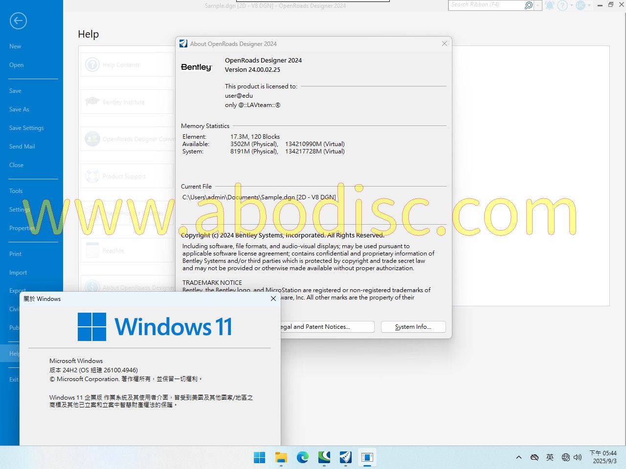Open network globe icon in tray
626x469 pixels.
pos(566,457)
